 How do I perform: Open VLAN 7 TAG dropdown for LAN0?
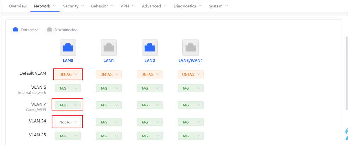(68, 105)
